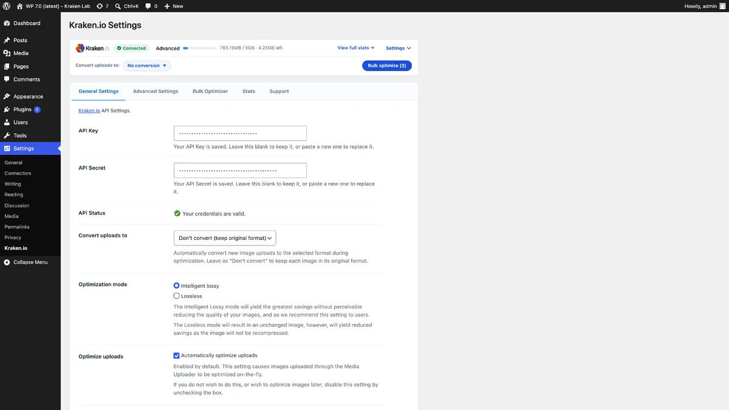
Task: Open Media library icon in sidebar
Action: tap(7, 53)
